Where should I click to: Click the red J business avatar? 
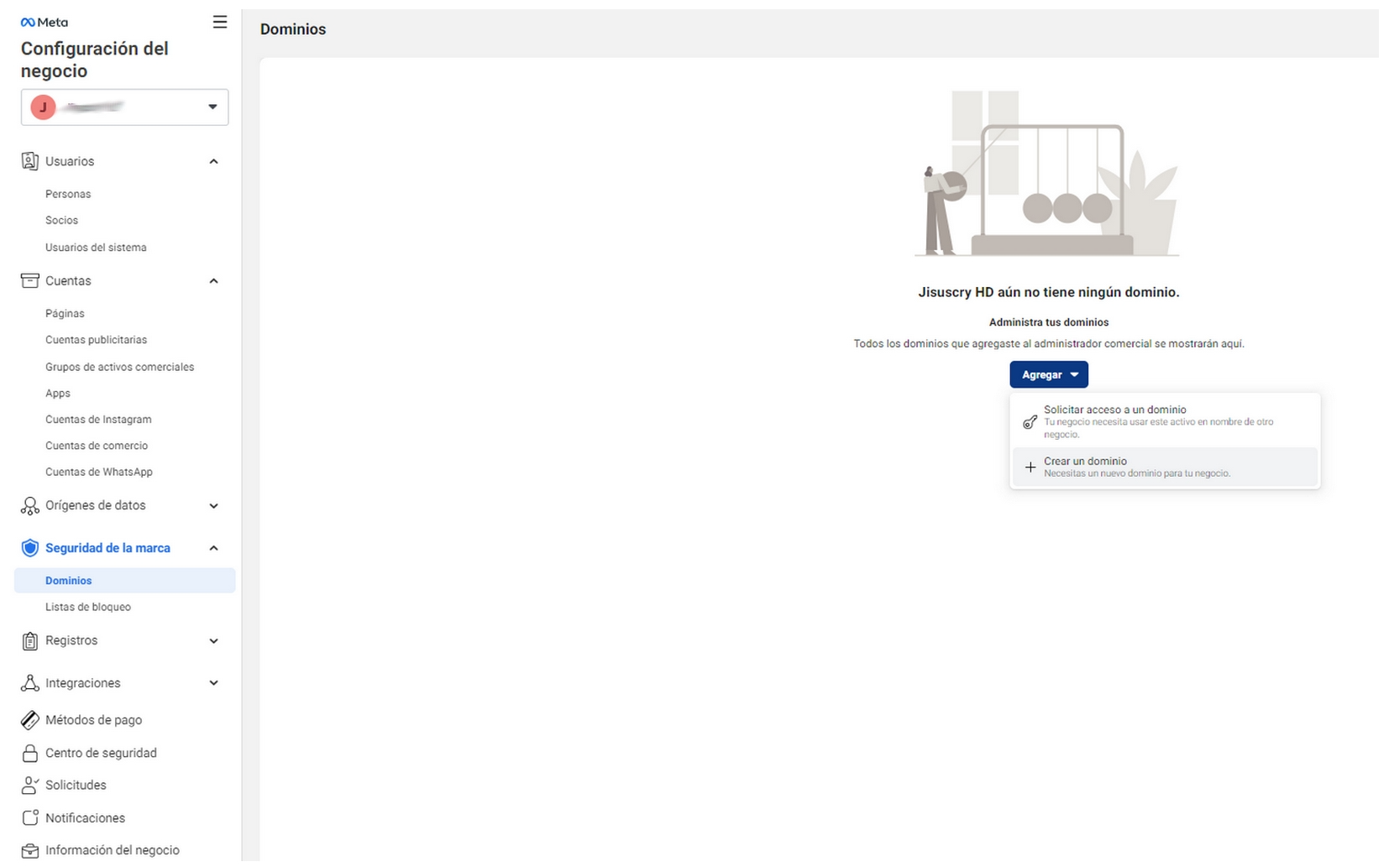[43, 107]
